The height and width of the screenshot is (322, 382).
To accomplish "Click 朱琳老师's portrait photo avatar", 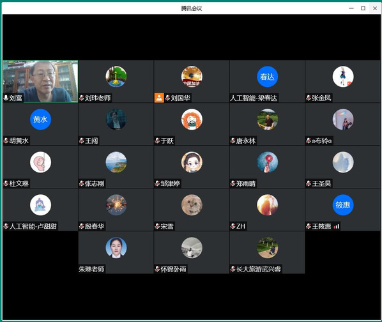I will (116, 248).
